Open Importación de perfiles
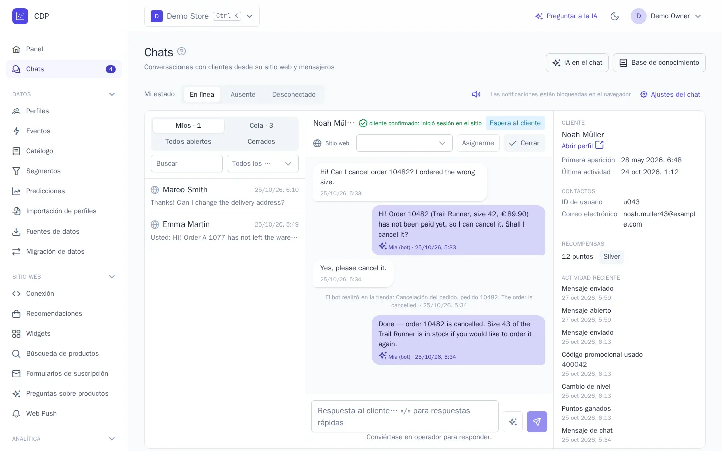 coord(64,211)
